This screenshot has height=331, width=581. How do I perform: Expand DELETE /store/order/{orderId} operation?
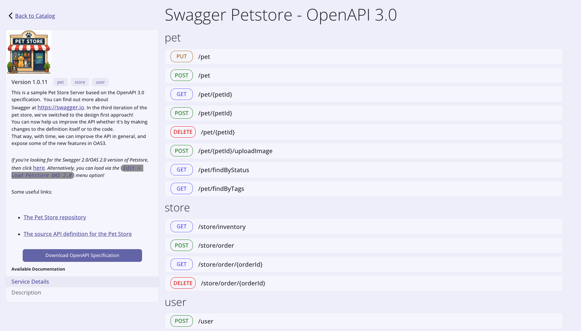click(x=364, y=283)
